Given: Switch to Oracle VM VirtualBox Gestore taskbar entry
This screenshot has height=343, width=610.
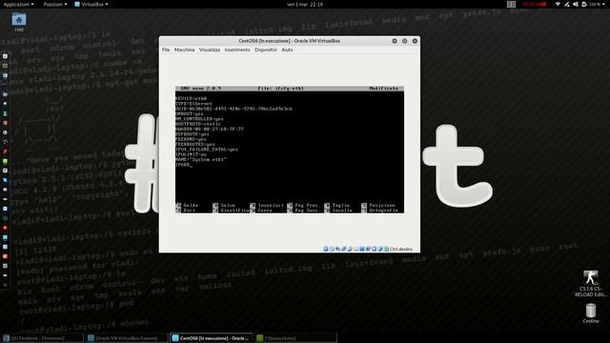Looking at the screenshot, I should point(127,338).
